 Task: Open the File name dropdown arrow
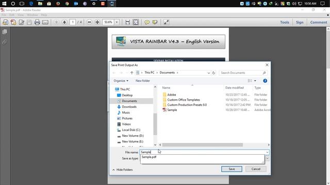267,152
